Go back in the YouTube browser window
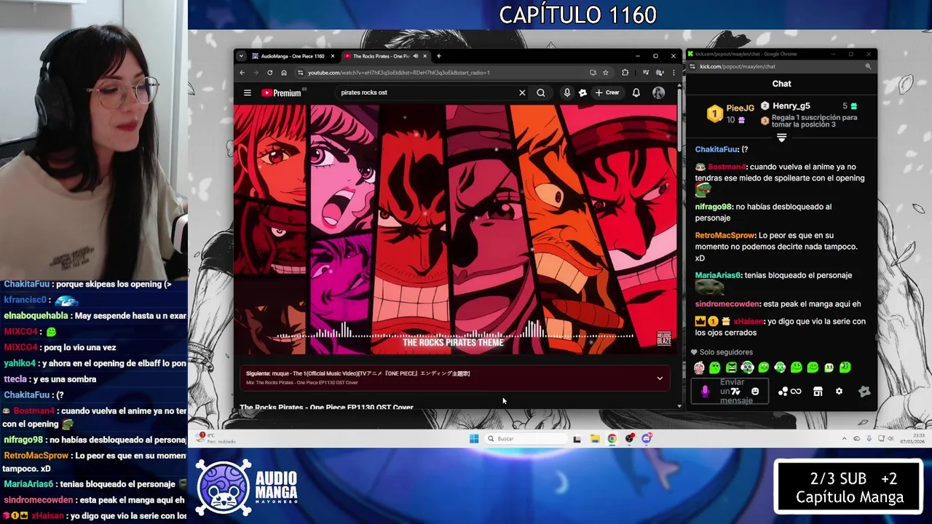This screenshot has height=524, width=932. [242, 72]
